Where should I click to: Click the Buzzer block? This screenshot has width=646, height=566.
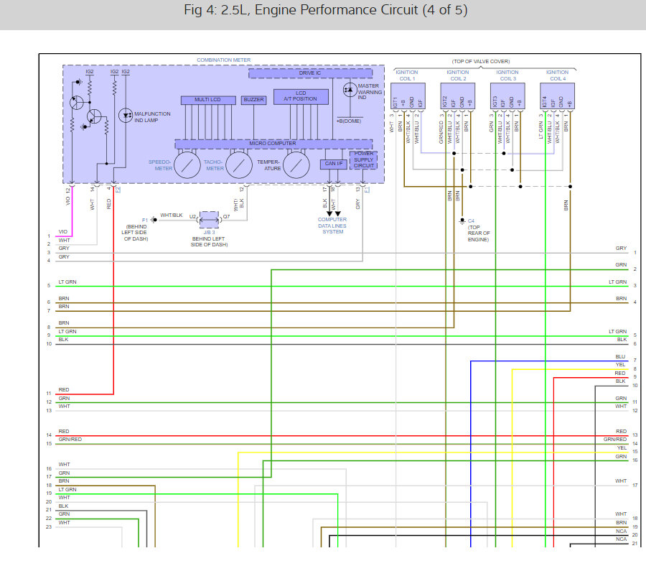point(253,100)
